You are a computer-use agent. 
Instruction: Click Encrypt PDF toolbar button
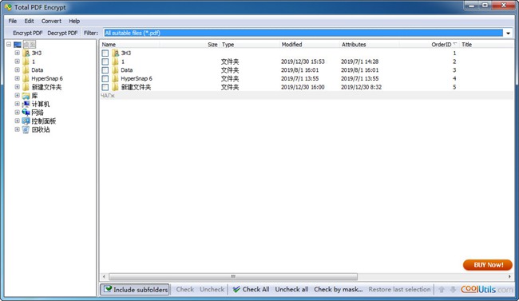(28, 33)
